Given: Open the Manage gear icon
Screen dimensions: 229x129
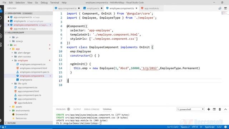Looking at the screenshot, I should tap(1, 120).
